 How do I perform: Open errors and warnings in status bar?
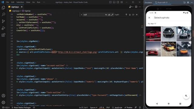(6, 107)
